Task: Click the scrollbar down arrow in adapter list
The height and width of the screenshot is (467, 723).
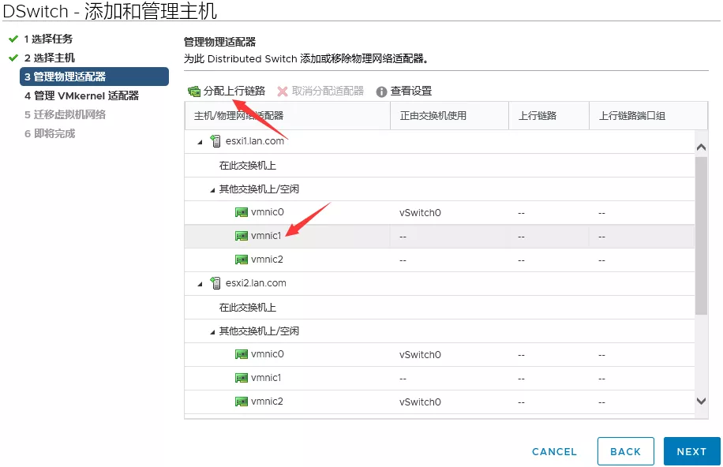Action: pos(701,402)
